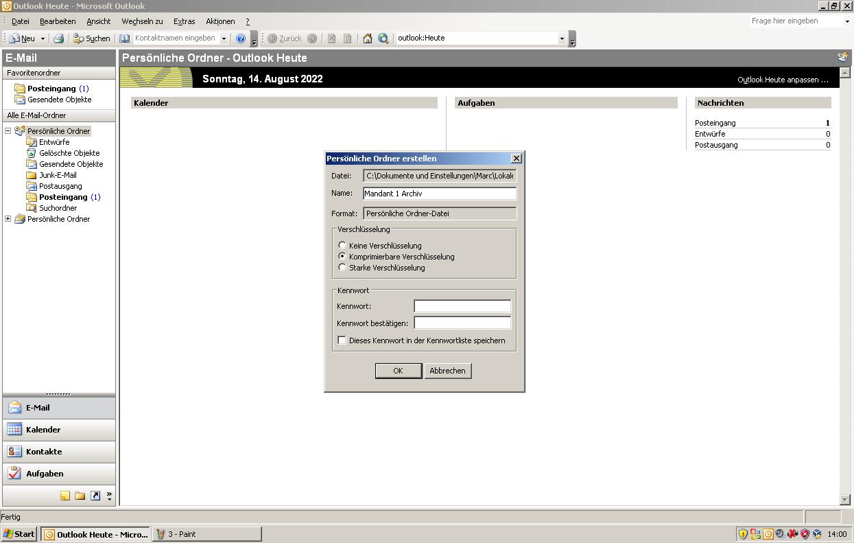Open the Datei menu
This screenshot has height=543, width=854.
click(21, 21)
